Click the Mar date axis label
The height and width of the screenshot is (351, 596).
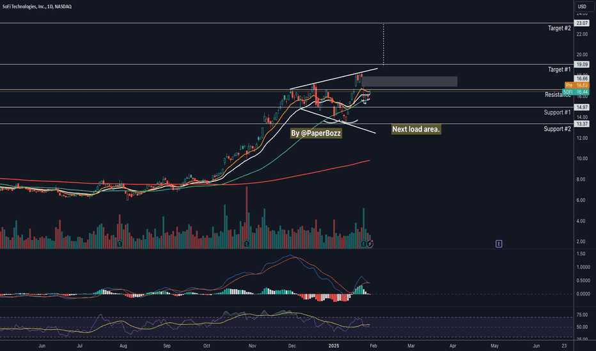point(411,346)
